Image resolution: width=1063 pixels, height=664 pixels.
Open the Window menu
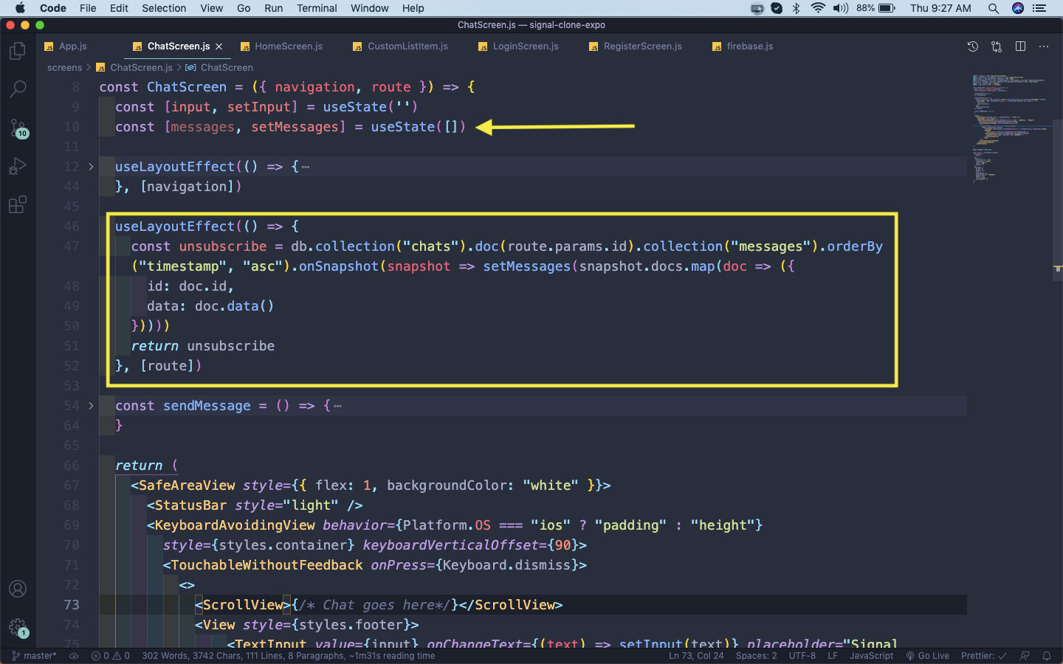coord(370,8)
